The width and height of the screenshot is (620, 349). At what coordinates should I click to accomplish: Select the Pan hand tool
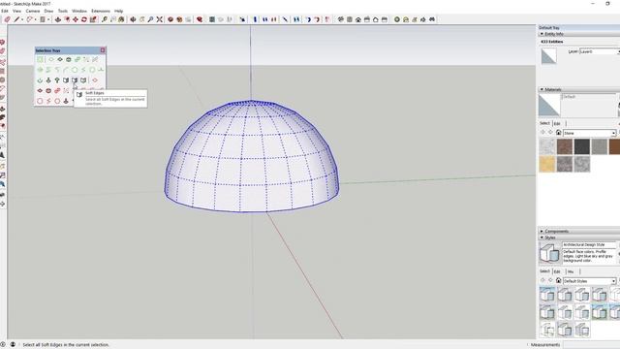tap(141, 19)
